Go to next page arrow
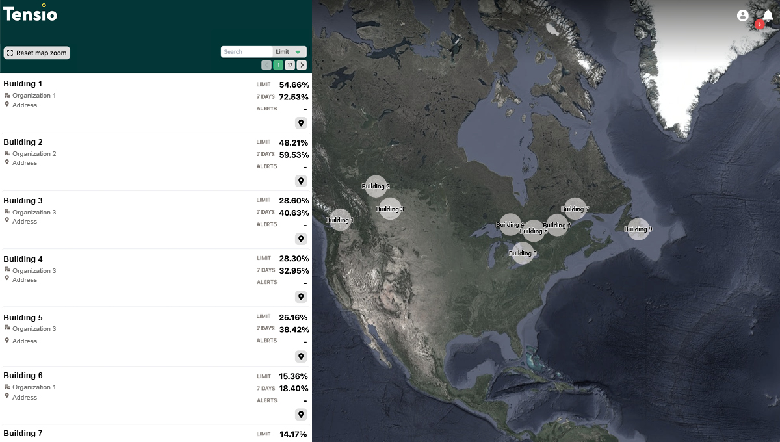 click(x=302, y=65)
